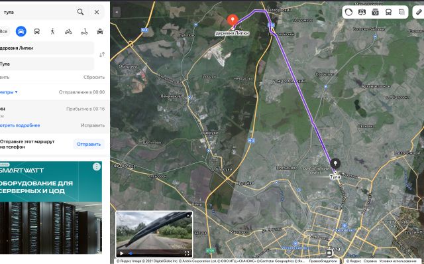
Task: Toggle the map layers switcher
Action: (401, 12)
